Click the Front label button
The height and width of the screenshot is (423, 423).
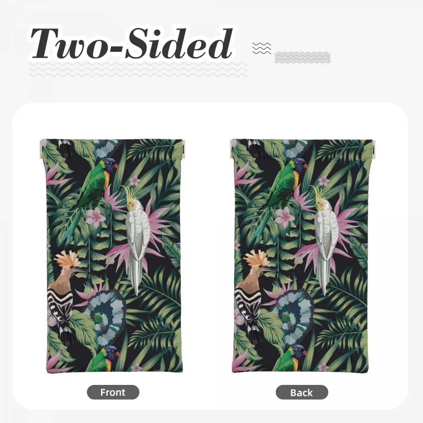(113, 382)
